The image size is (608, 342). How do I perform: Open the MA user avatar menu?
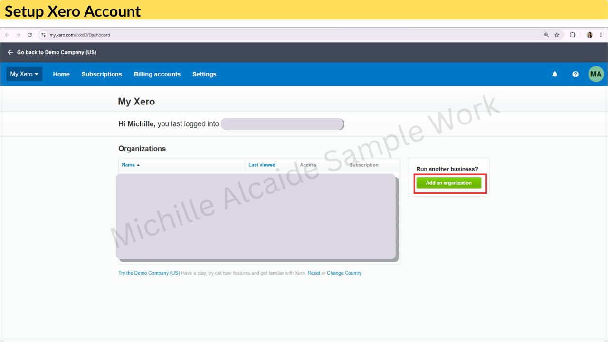click(x=596, y=74)
